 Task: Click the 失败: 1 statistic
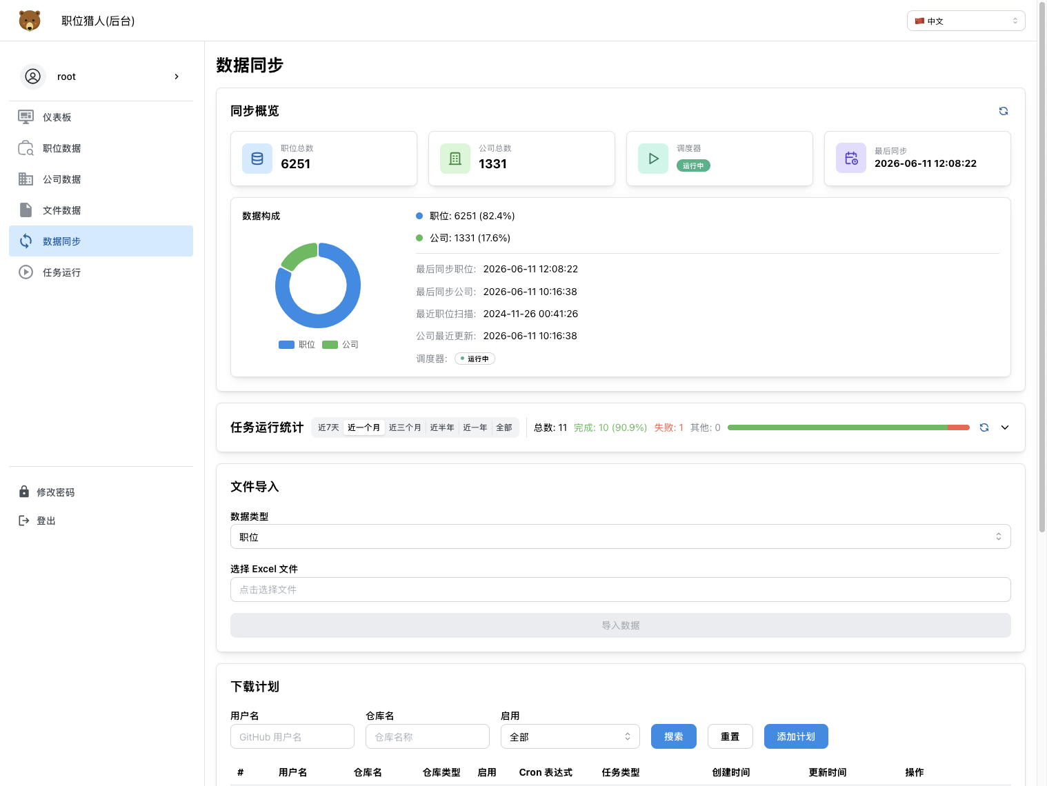click(x=669, y=427)
